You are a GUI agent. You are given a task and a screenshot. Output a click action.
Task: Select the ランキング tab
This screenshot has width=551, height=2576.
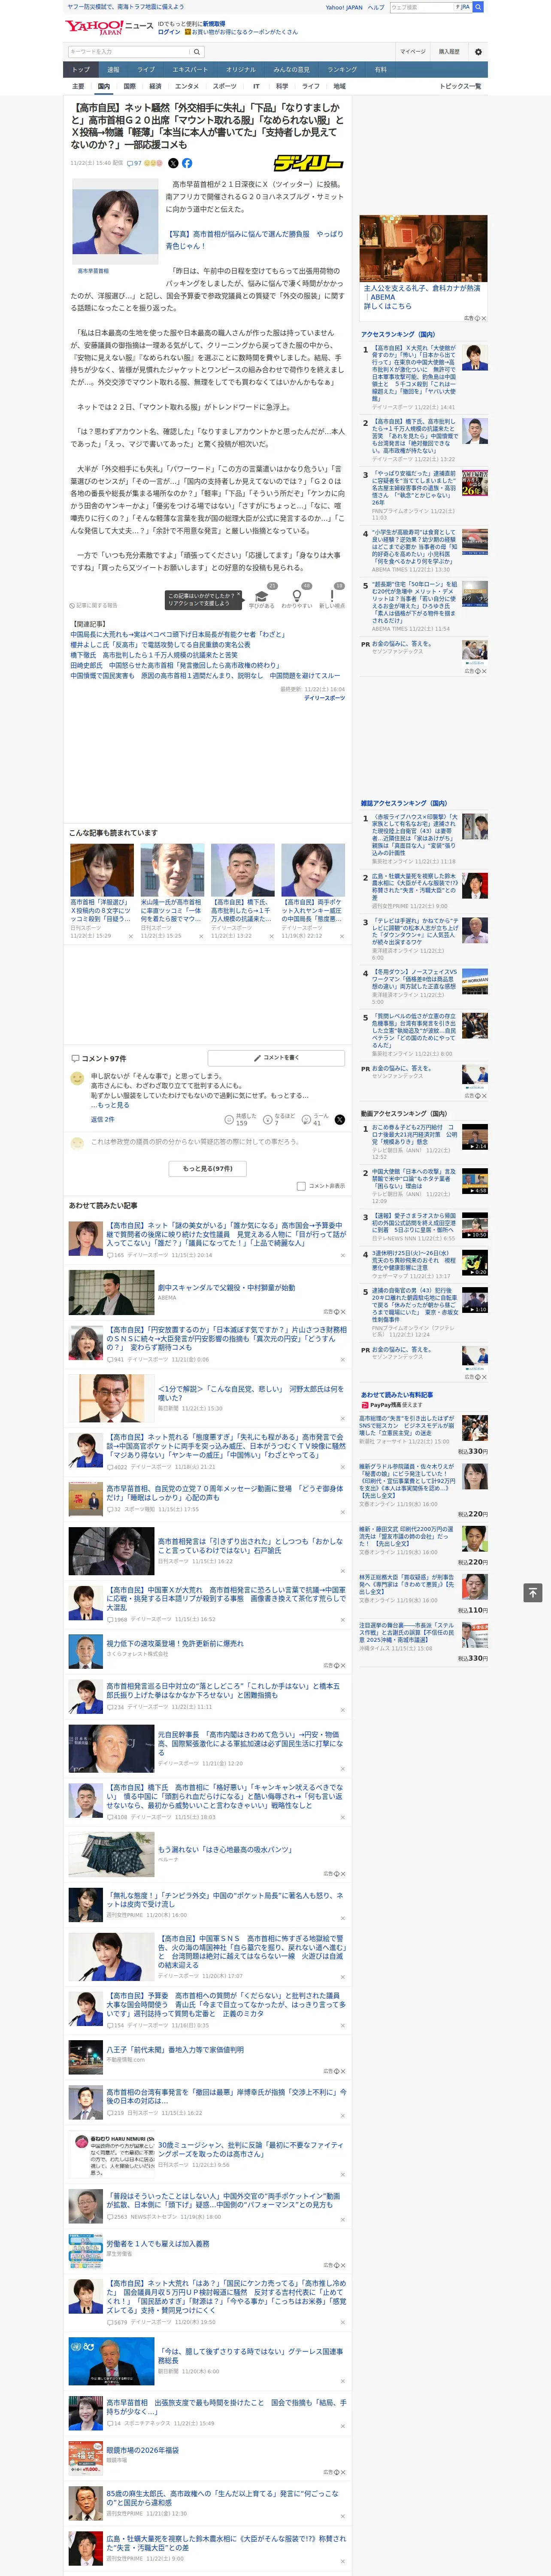pos(342,70)
